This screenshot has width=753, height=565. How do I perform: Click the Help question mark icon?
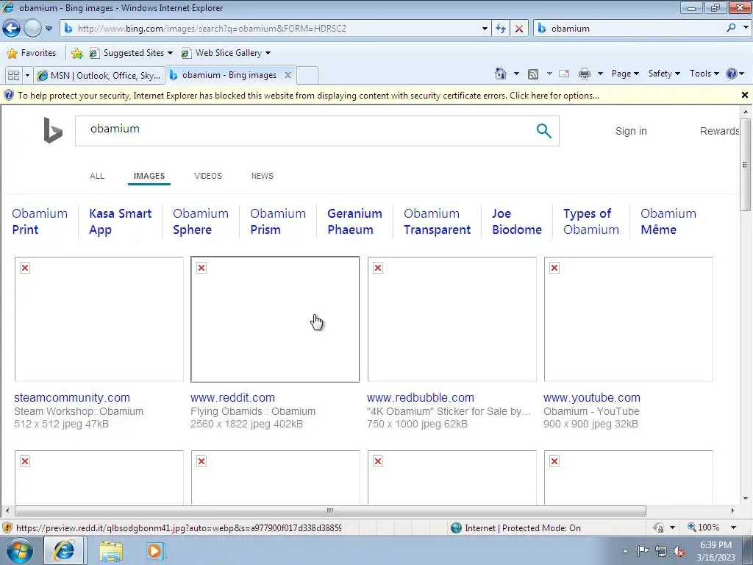point(732,74)
